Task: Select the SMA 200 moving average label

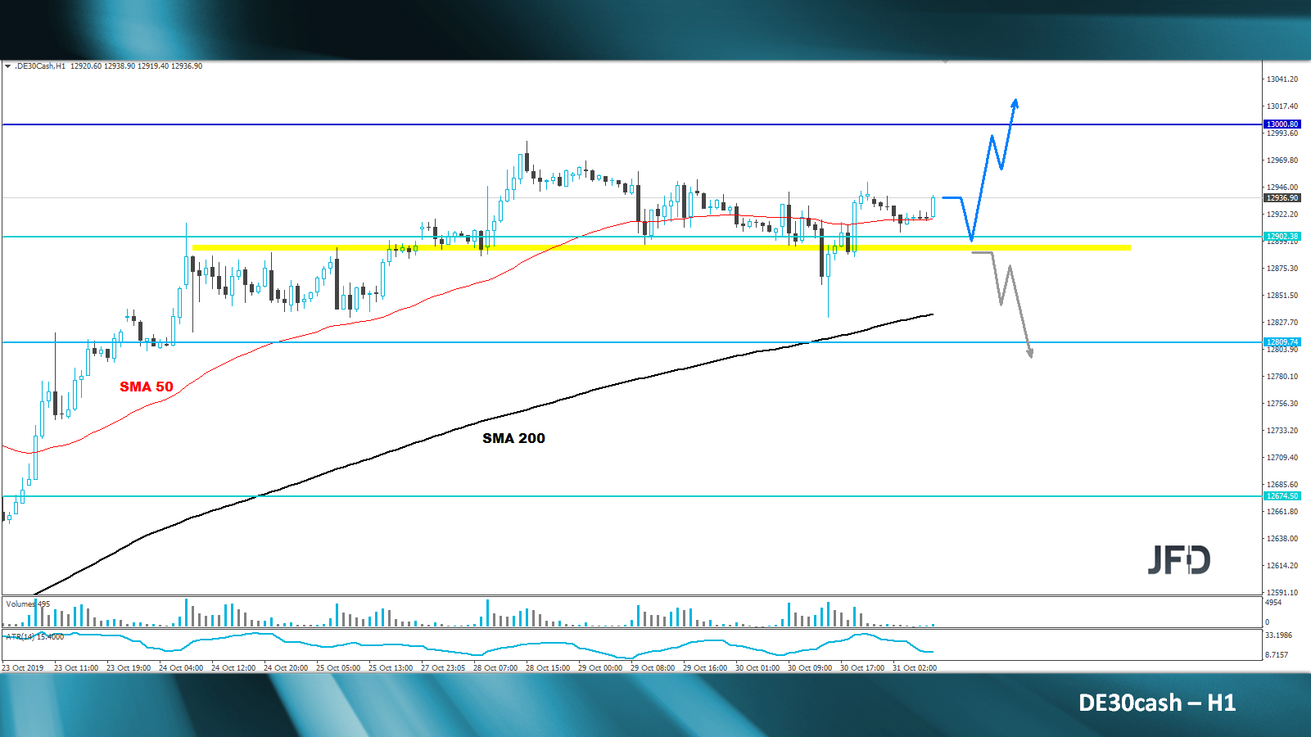Action: (513, 438)
